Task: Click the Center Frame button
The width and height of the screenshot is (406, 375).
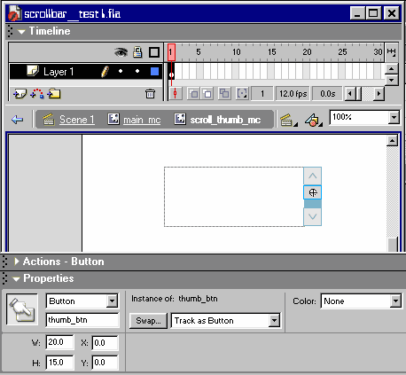Action: (176, 94)
